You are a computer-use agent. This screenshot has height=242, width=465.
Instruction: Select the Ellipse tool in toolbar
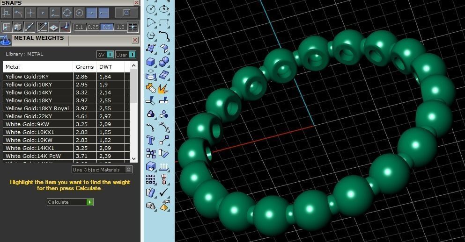point(164,9)
